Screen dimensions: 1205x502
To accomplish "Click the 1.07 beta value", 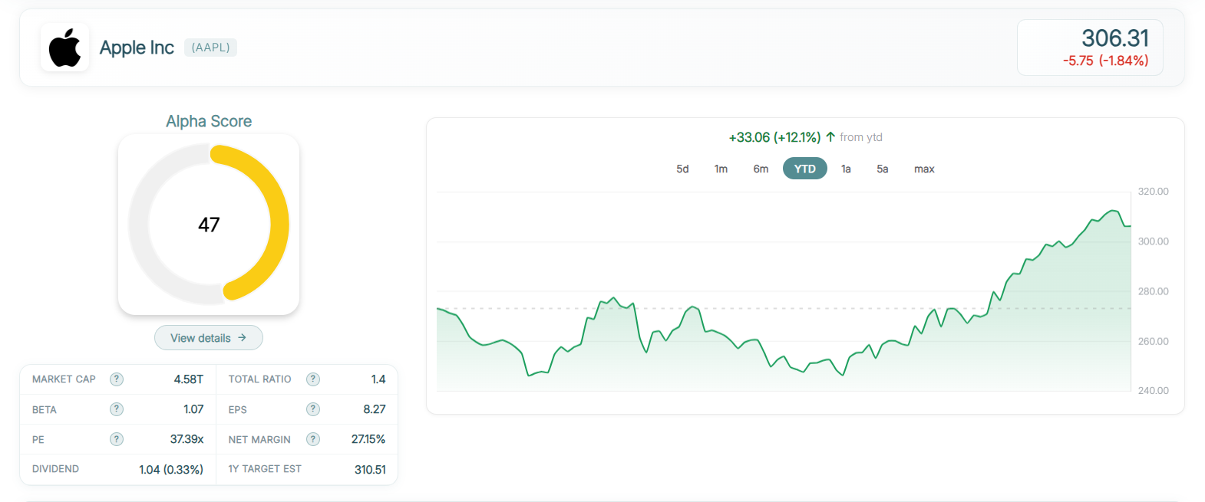I will point(193,409).
